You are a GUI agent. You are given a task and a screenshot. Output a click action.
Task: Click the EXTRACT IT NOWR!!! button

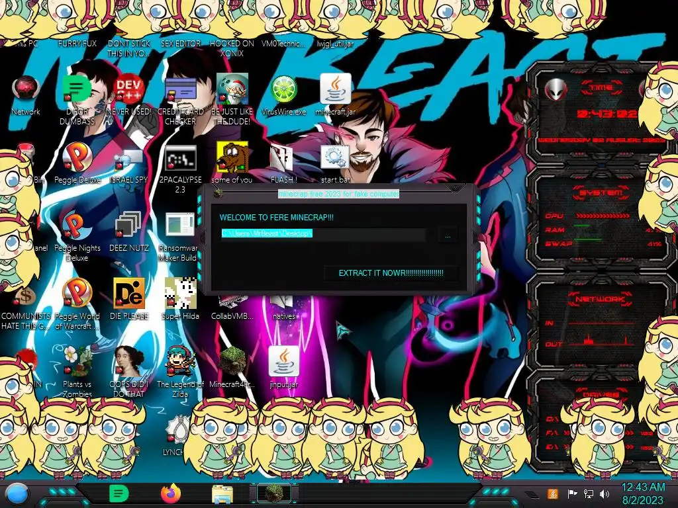pyautogui.click(x=391, y=273)
